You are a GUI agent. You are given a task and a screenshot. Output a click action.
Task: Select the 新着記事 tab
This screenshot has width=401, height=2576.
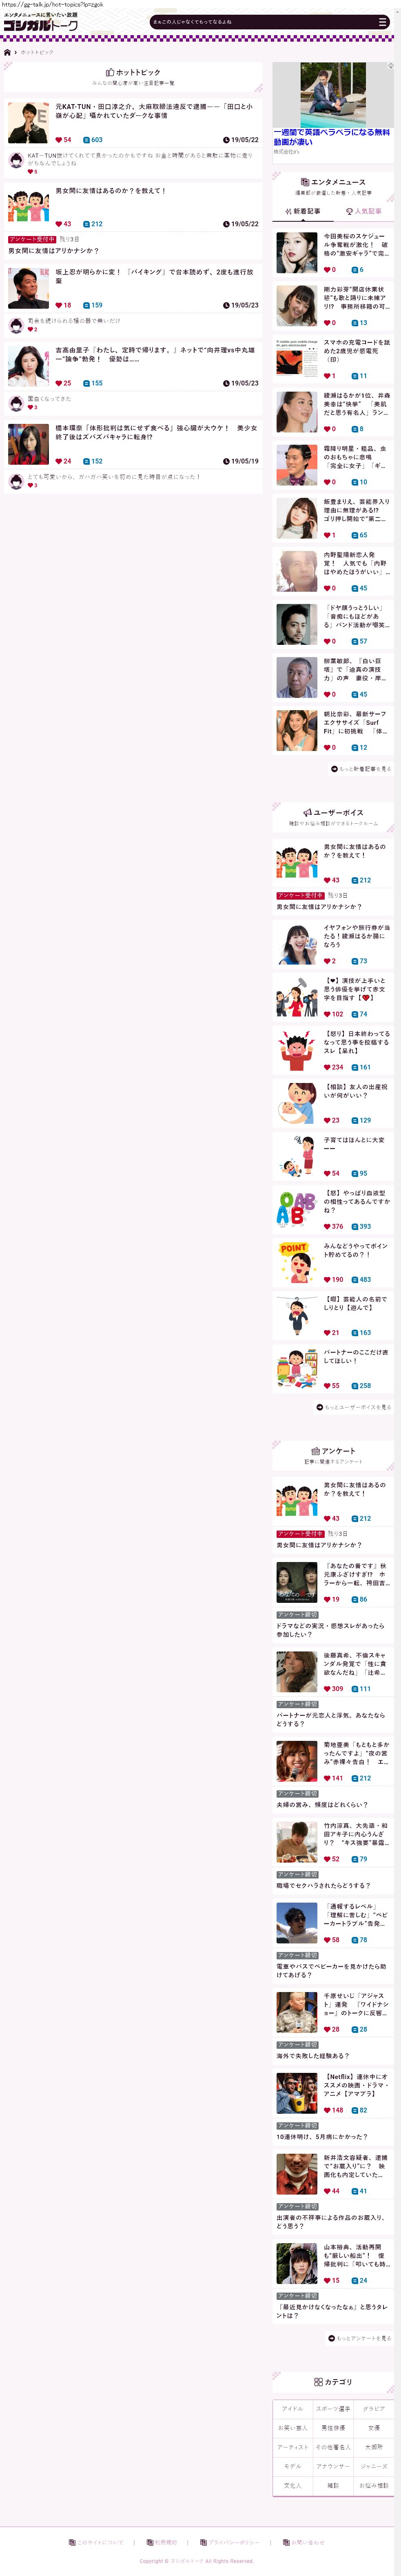tap(303, 212)
